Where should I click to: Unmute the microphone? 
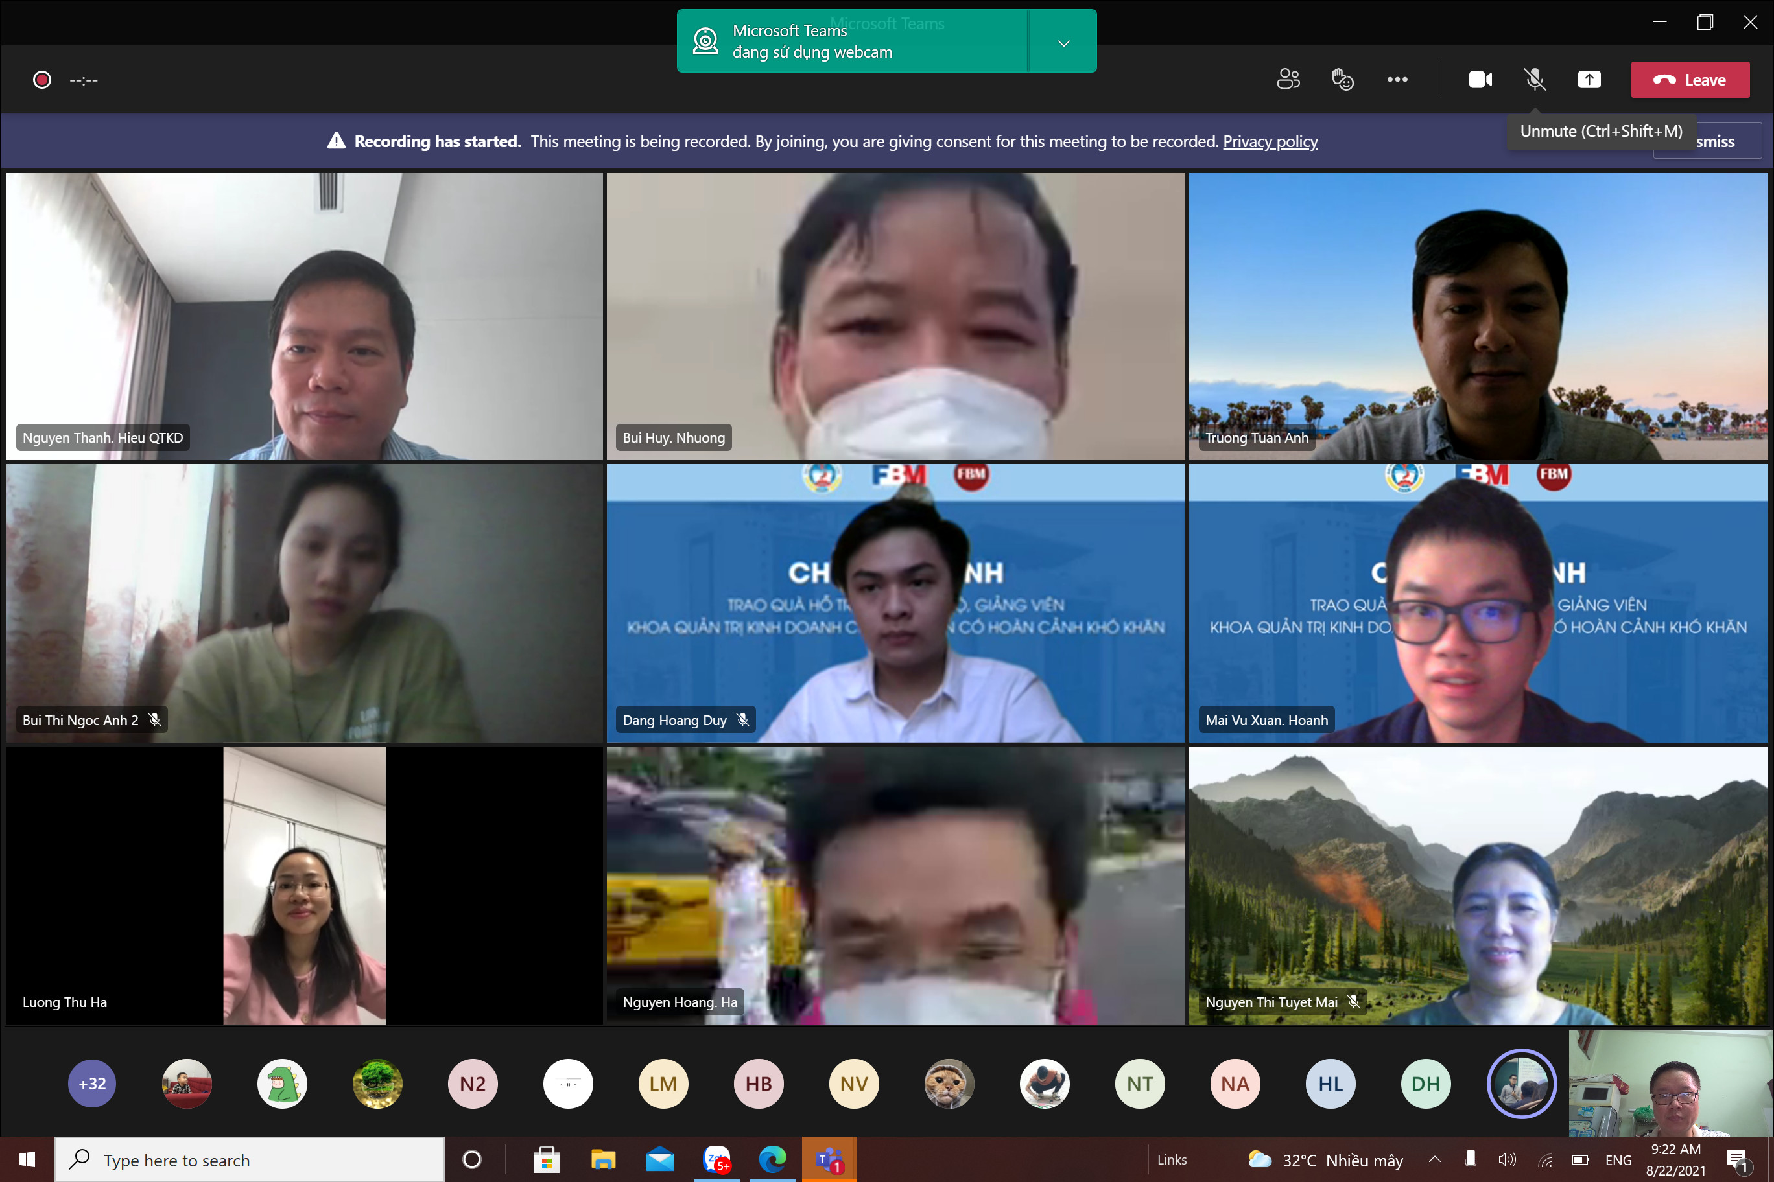pyautogui.click(x=1534, y=79)
